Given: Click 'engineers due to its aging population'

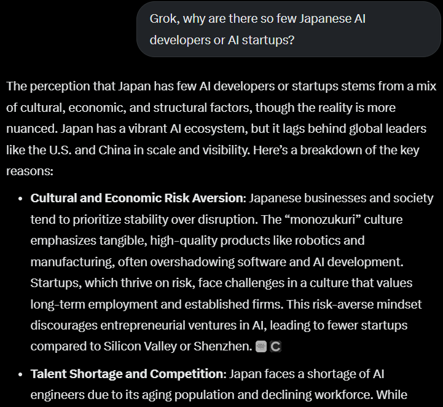Looking at the screenshot, I should tap(132, 395).
